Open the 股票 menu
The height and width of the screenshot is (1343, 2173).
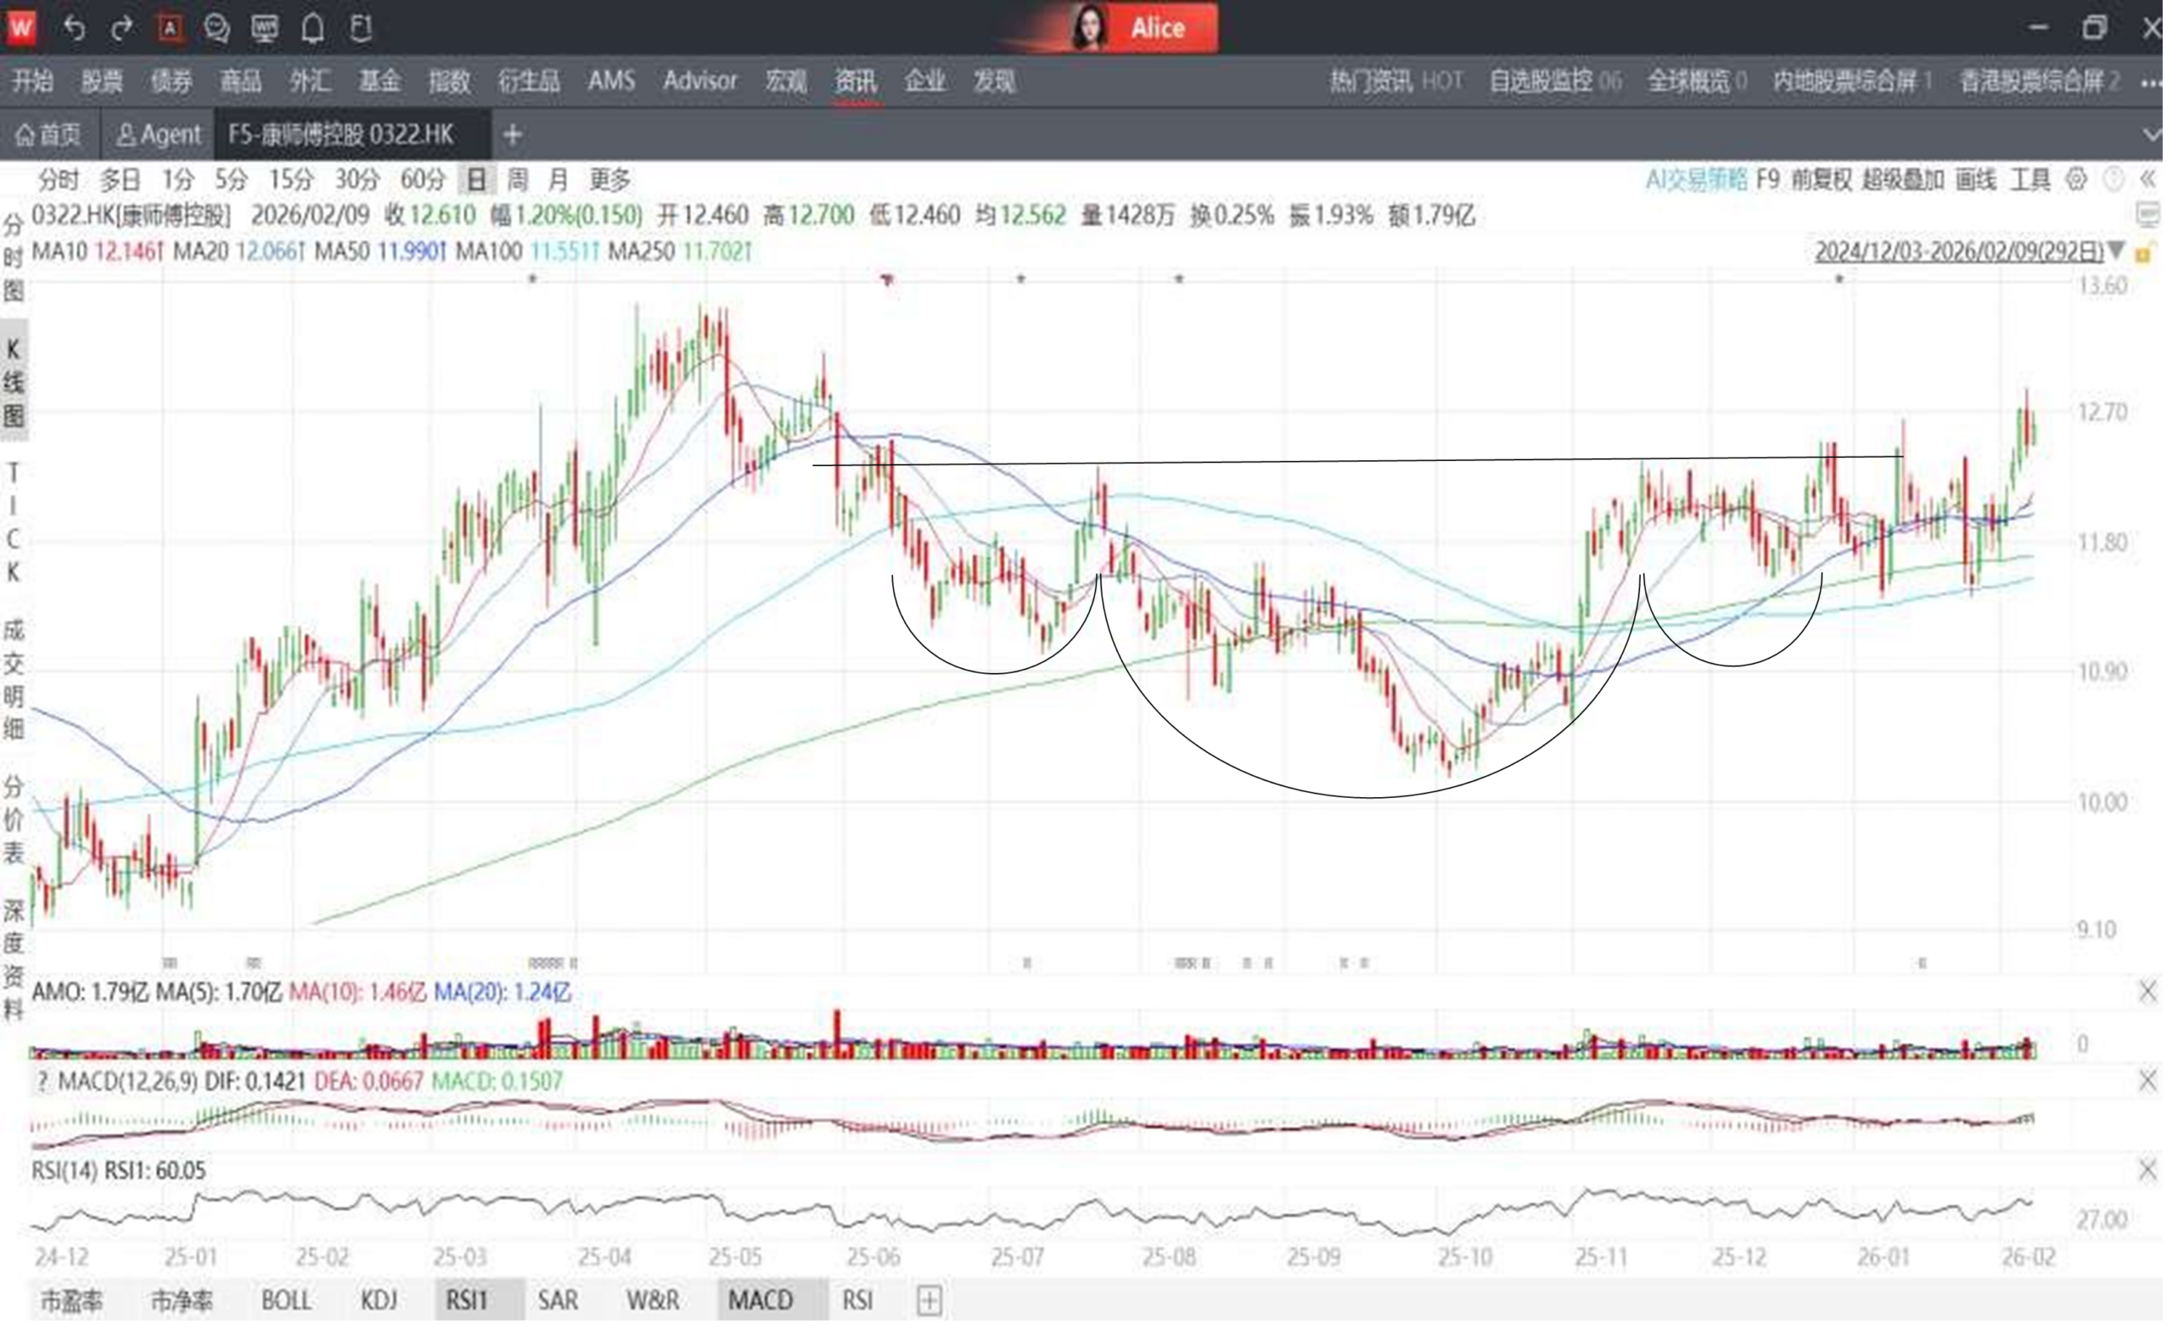102,81
